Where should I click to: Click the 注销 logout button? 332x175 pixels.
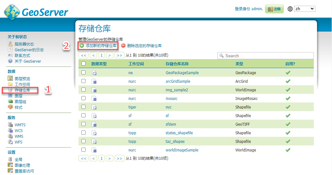point(274,9)
